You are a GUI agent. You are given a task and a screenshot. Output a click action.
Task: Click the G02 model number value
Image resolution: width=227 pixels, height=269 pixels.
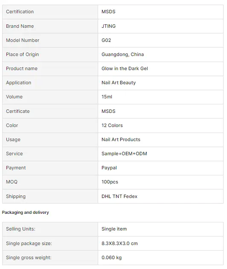(106, 40)
